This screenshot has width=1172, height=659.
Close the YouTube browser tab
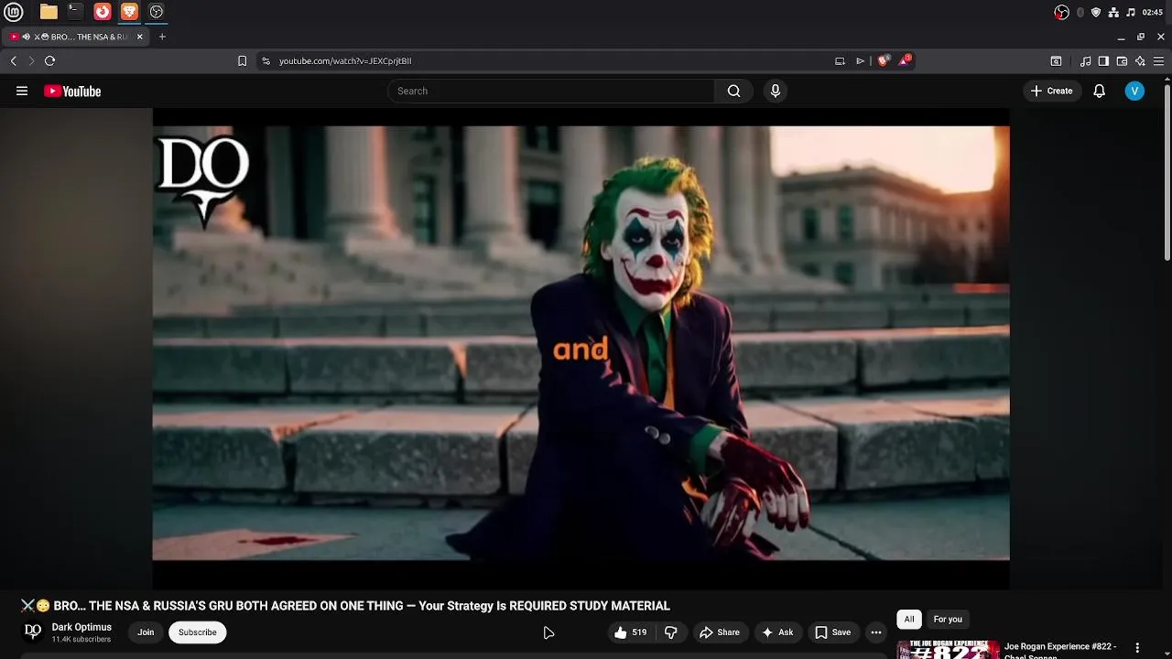140,37
